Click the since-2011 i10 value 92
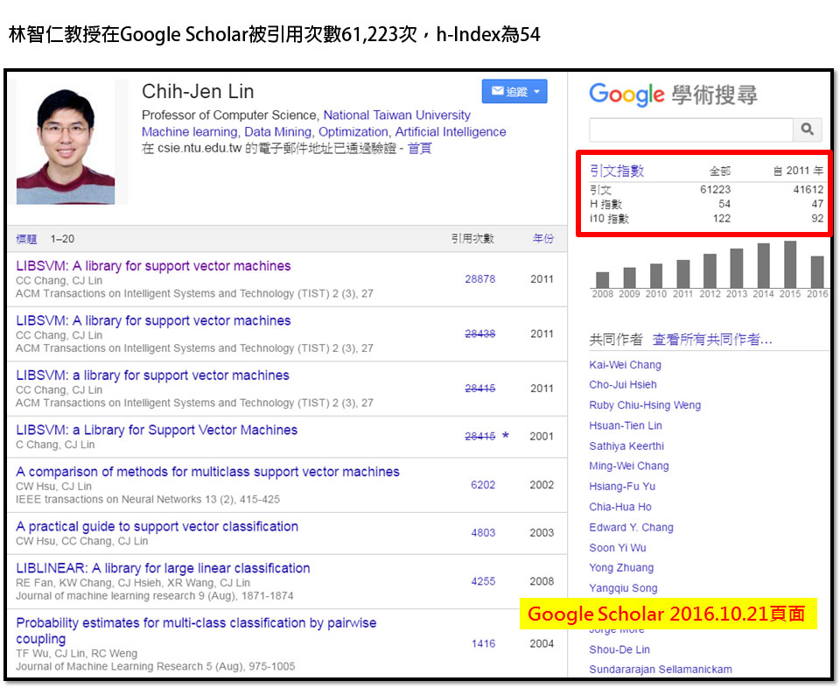The image size is (840, 695). coord(817,218)
